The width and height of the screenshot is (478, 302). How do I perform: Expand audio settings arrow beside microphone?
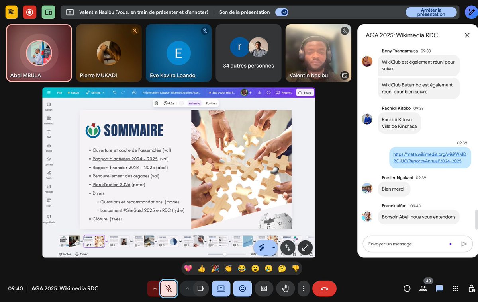pyautogui.click(x=155, y=288)
